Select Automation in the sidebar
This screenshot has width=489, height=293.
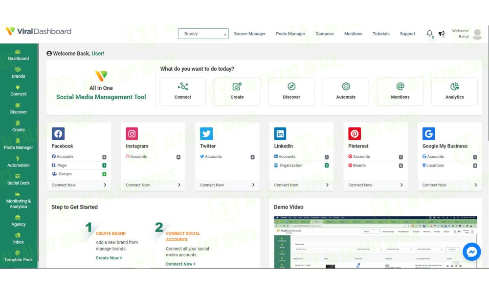click(19, 162)
